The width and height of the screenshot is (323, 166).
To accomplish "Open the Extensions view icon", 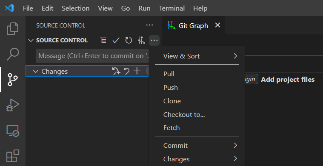I will [13, 156].
